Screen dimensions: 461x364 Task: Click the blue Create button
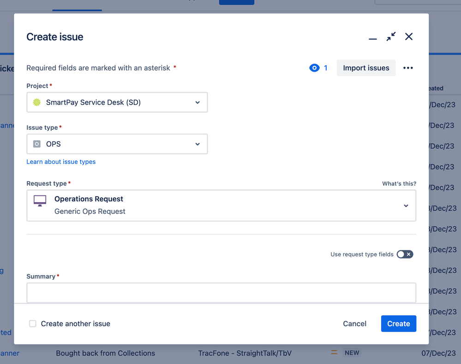(x=398, y=323)
